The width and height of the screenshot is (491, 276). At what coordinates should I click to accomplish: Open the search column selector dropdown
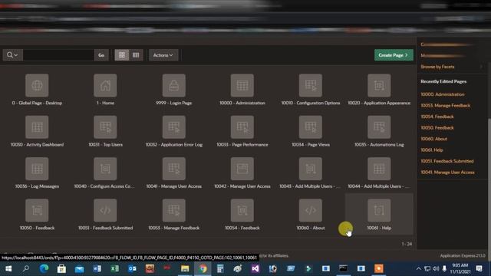(x=12, y=55)
